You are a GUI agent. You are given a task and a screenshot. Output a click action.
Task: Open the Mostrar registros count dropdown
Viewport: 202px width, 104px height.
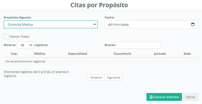(25, 45)
